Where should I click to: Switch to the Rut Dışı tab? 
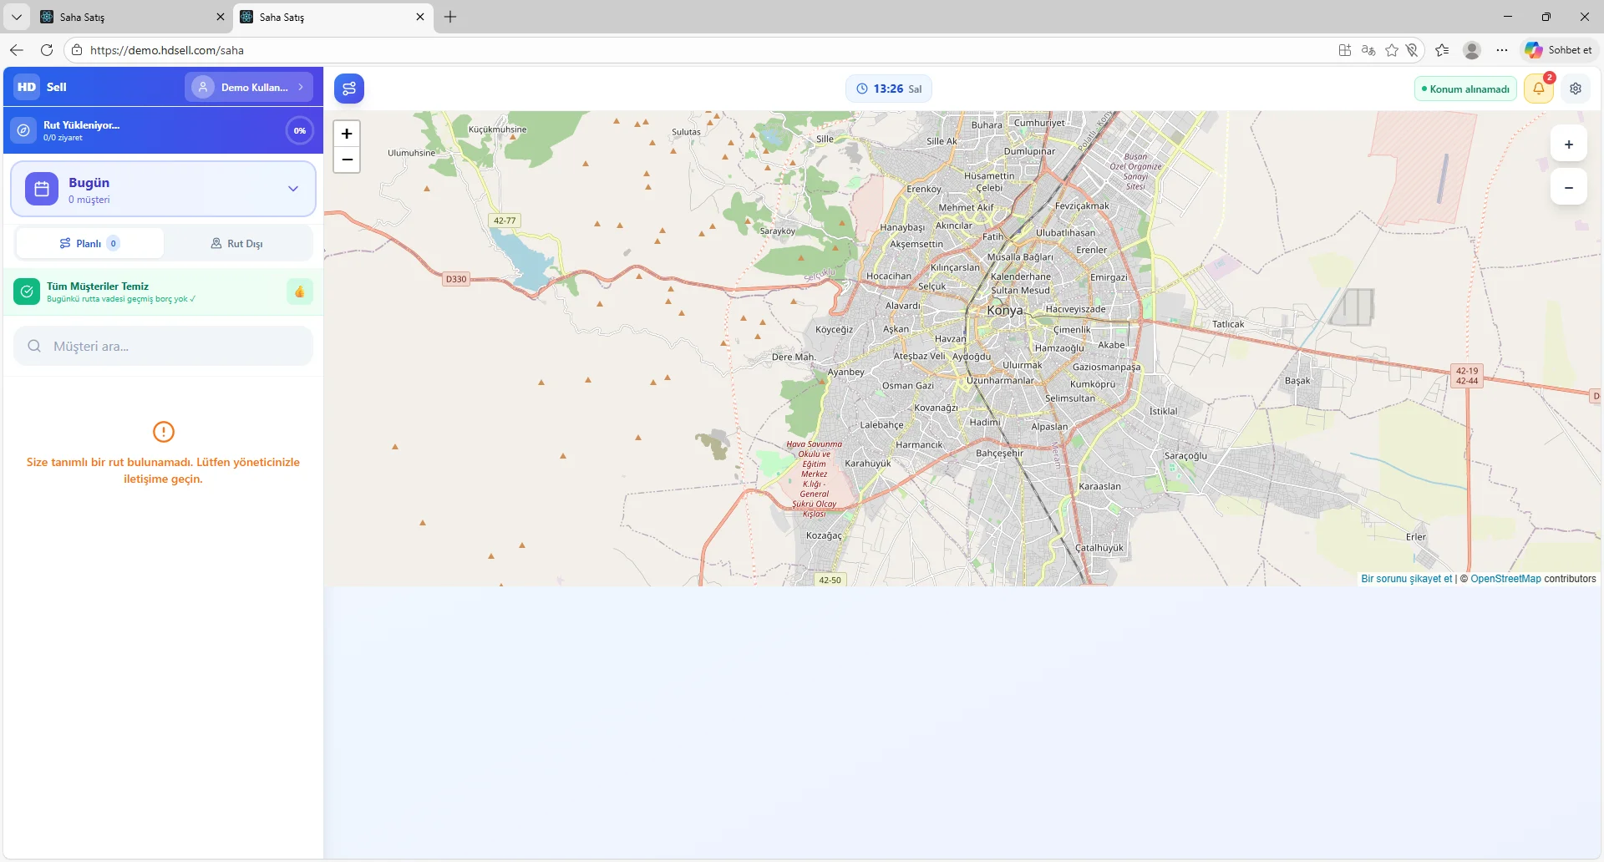coord(237,244)
